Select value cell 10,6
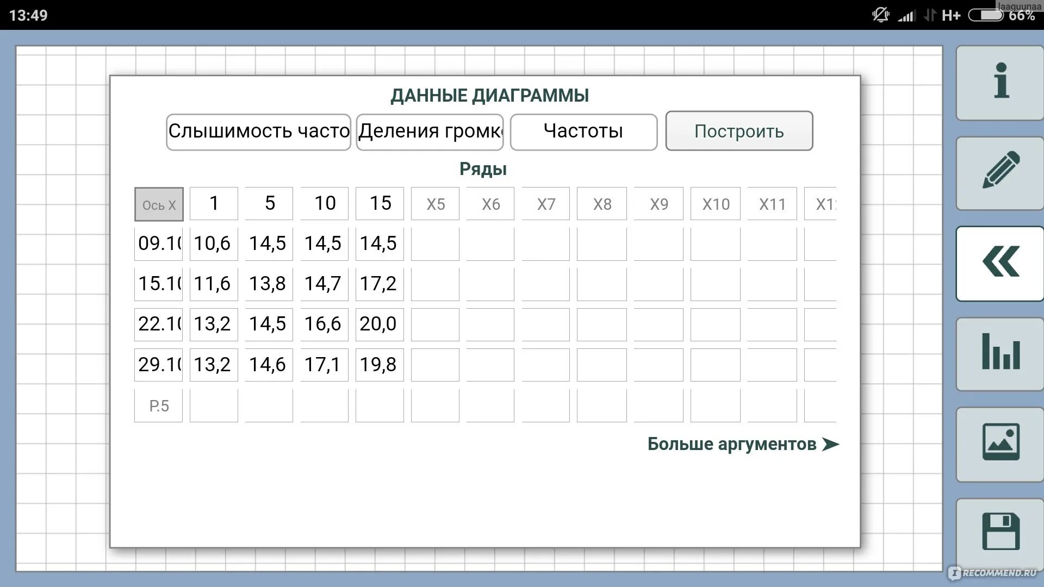 click(x=214, y=244)
